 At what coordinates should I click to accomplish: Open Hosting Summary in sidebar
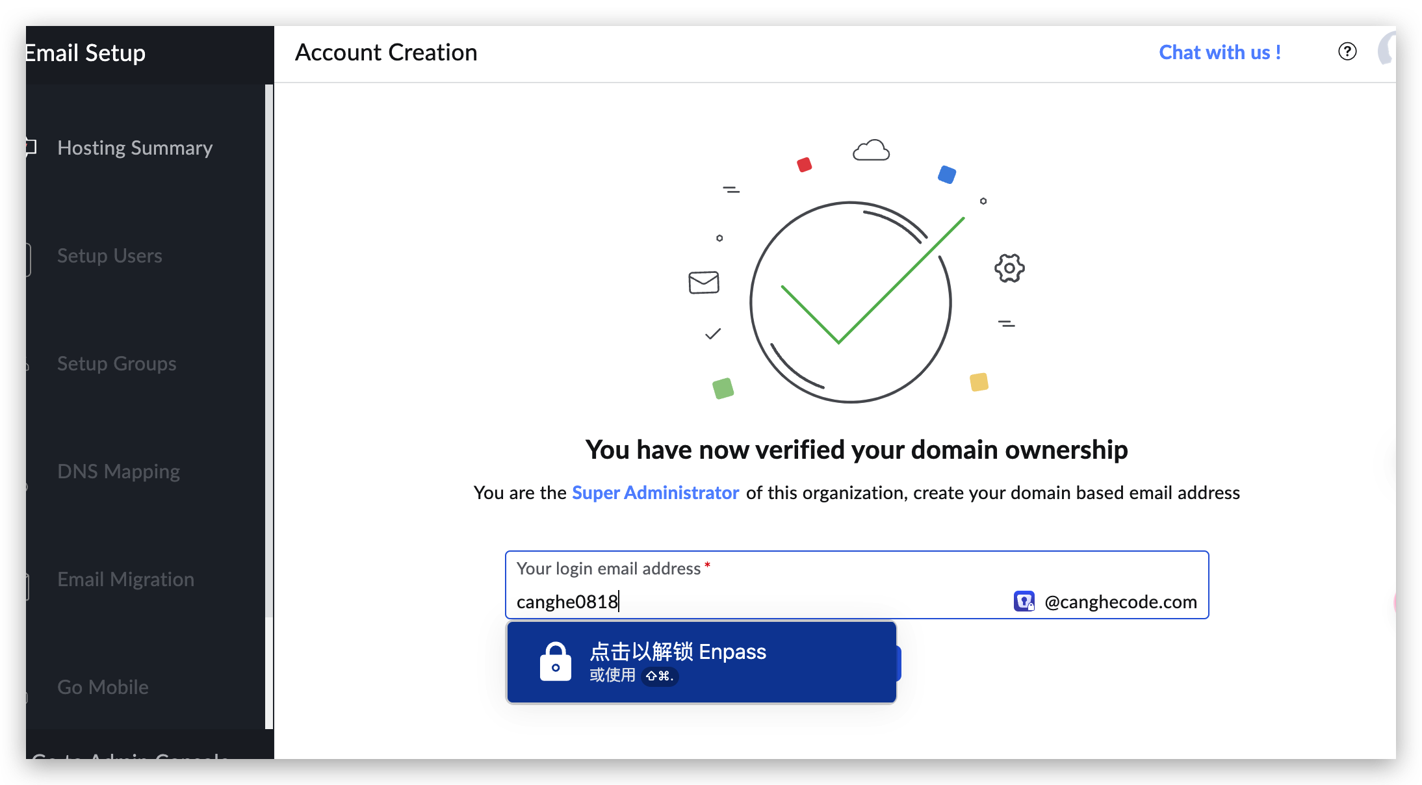135,148
